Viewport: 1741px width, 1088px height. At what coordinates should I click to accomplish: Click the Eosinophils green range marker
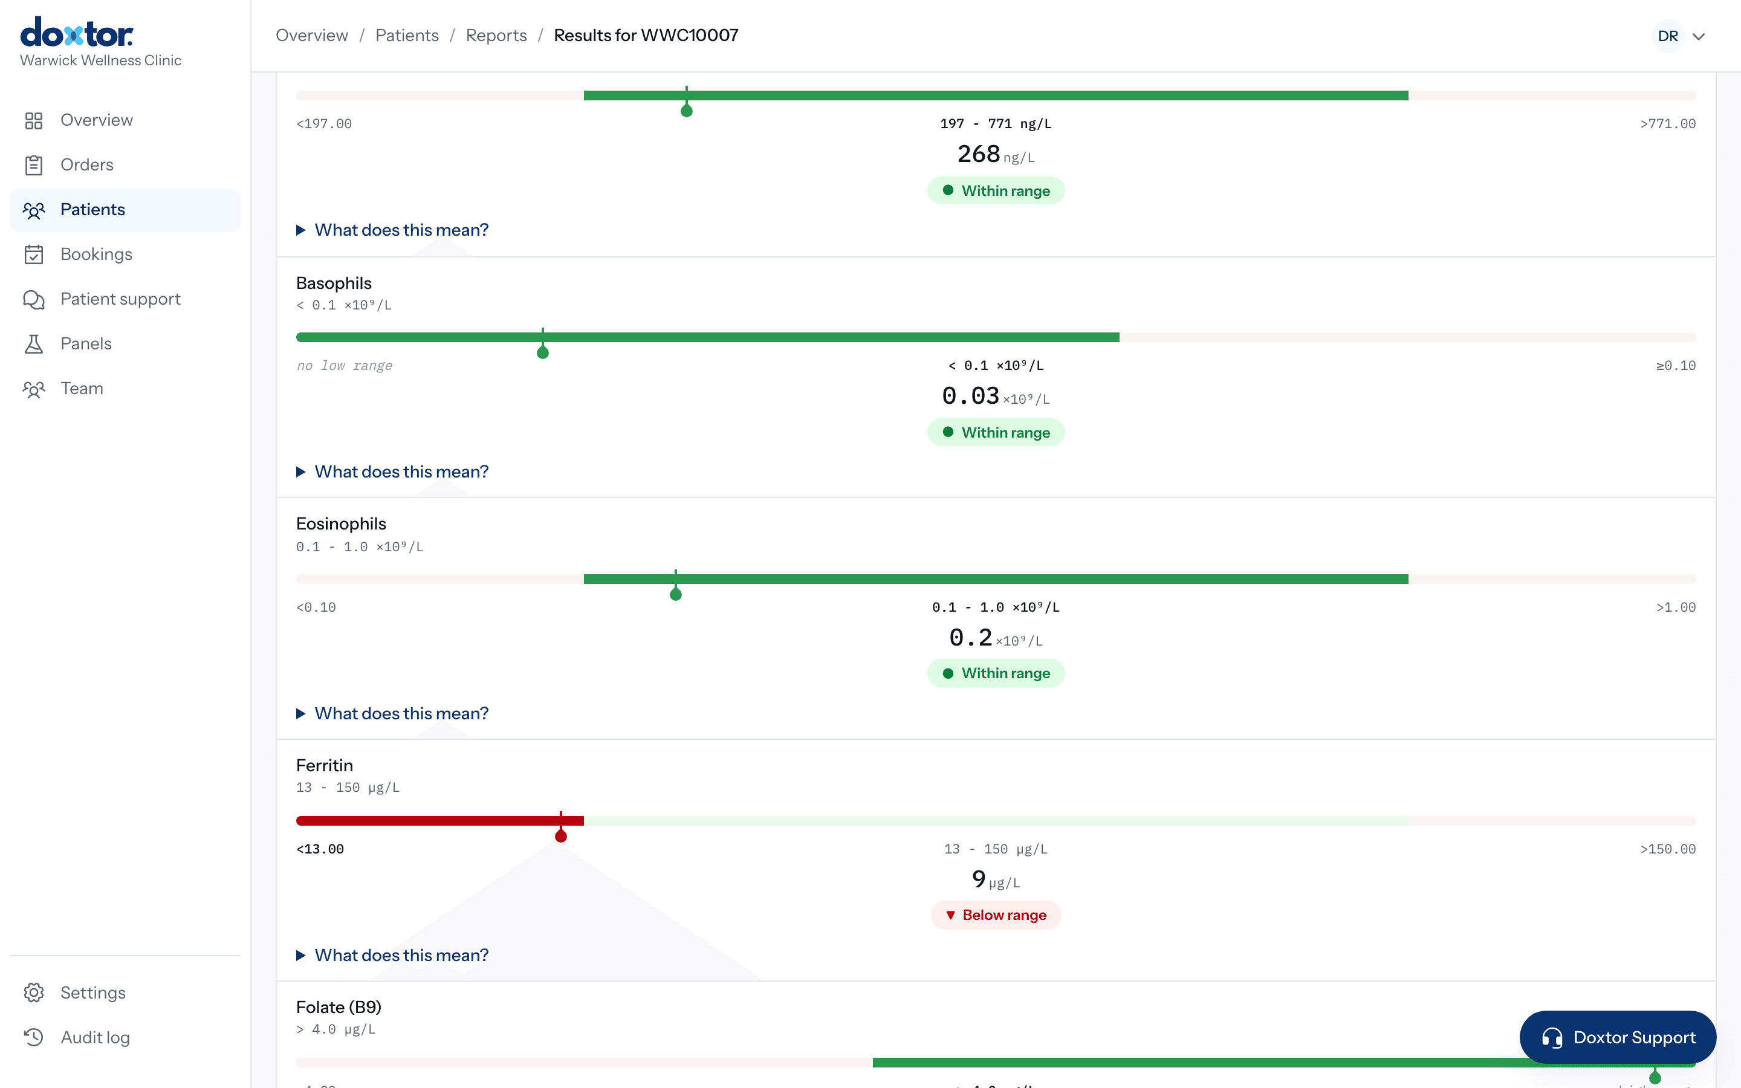click(x=675, y=593)
